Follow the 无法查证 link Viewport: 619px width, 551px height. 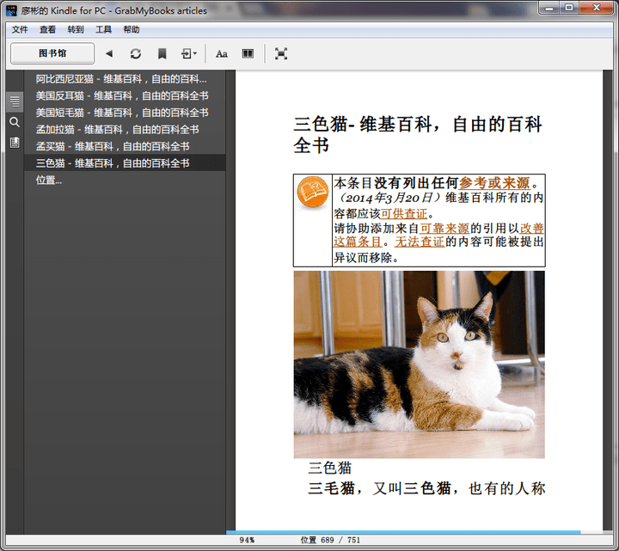(420, 242)
